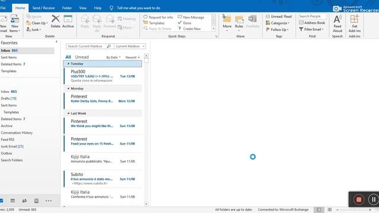
Task: Select Request for info quick step
Action: pos(158,17)
